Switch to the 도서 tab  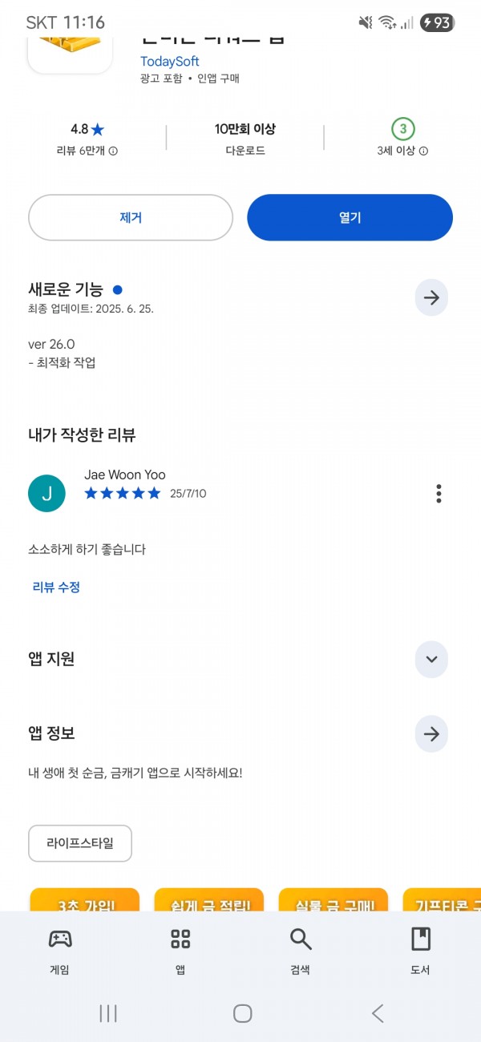point(421,951)
